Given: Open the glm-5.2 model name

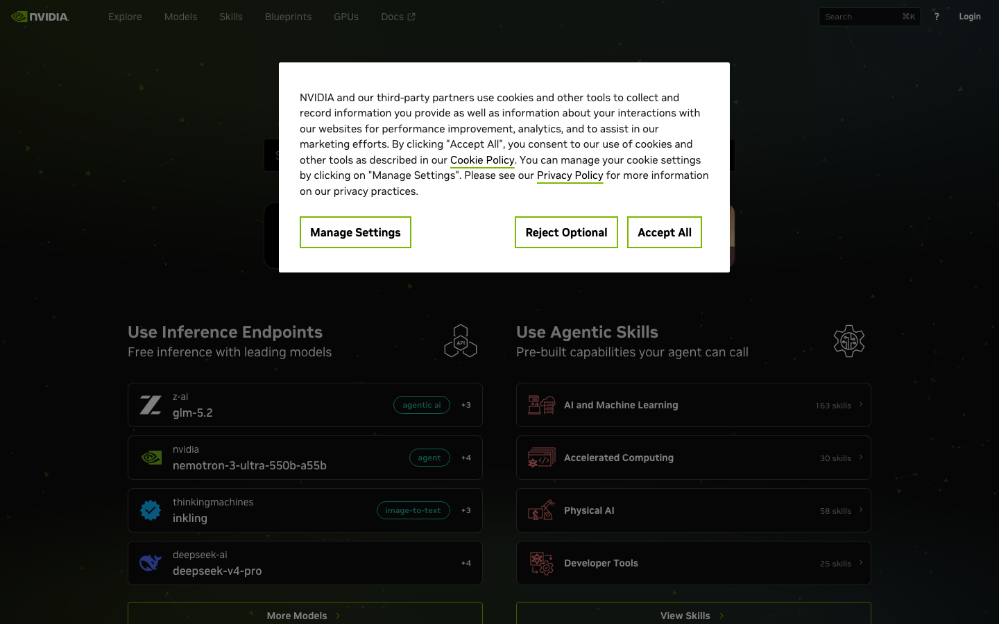Looking at the screenshot, I should [x=193, y=413].
